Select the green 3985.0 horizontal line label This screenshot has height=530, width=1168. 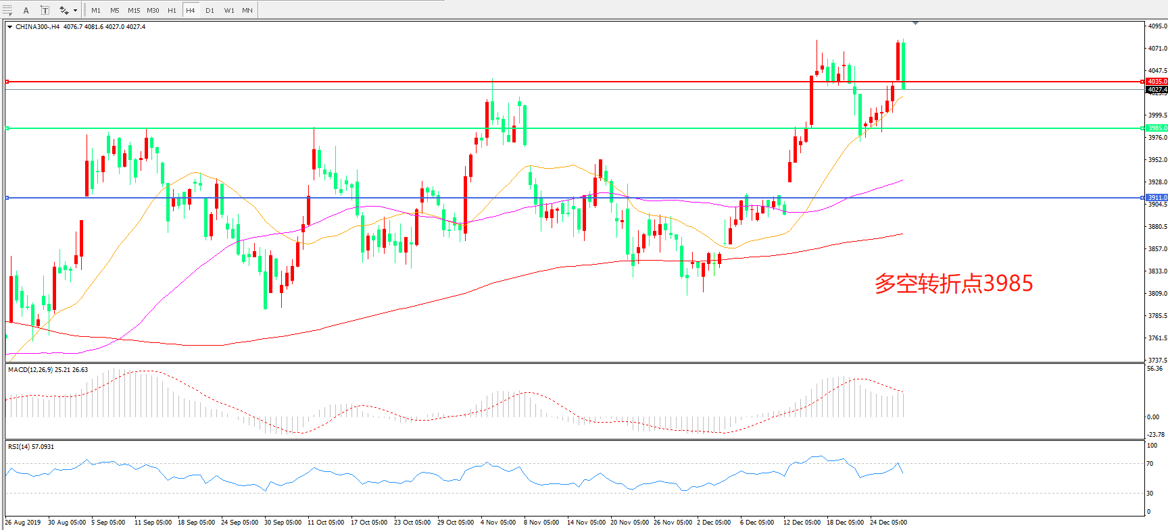(x=1157, y=128)
